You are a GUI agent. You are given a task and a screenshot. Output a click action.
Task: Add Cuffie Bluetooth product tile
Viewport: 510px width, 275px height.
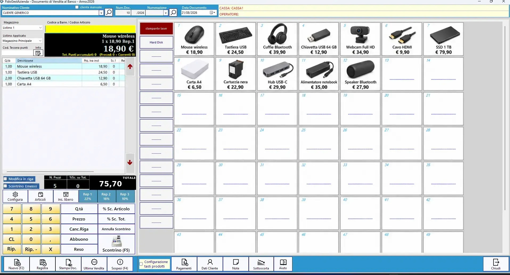277,39
